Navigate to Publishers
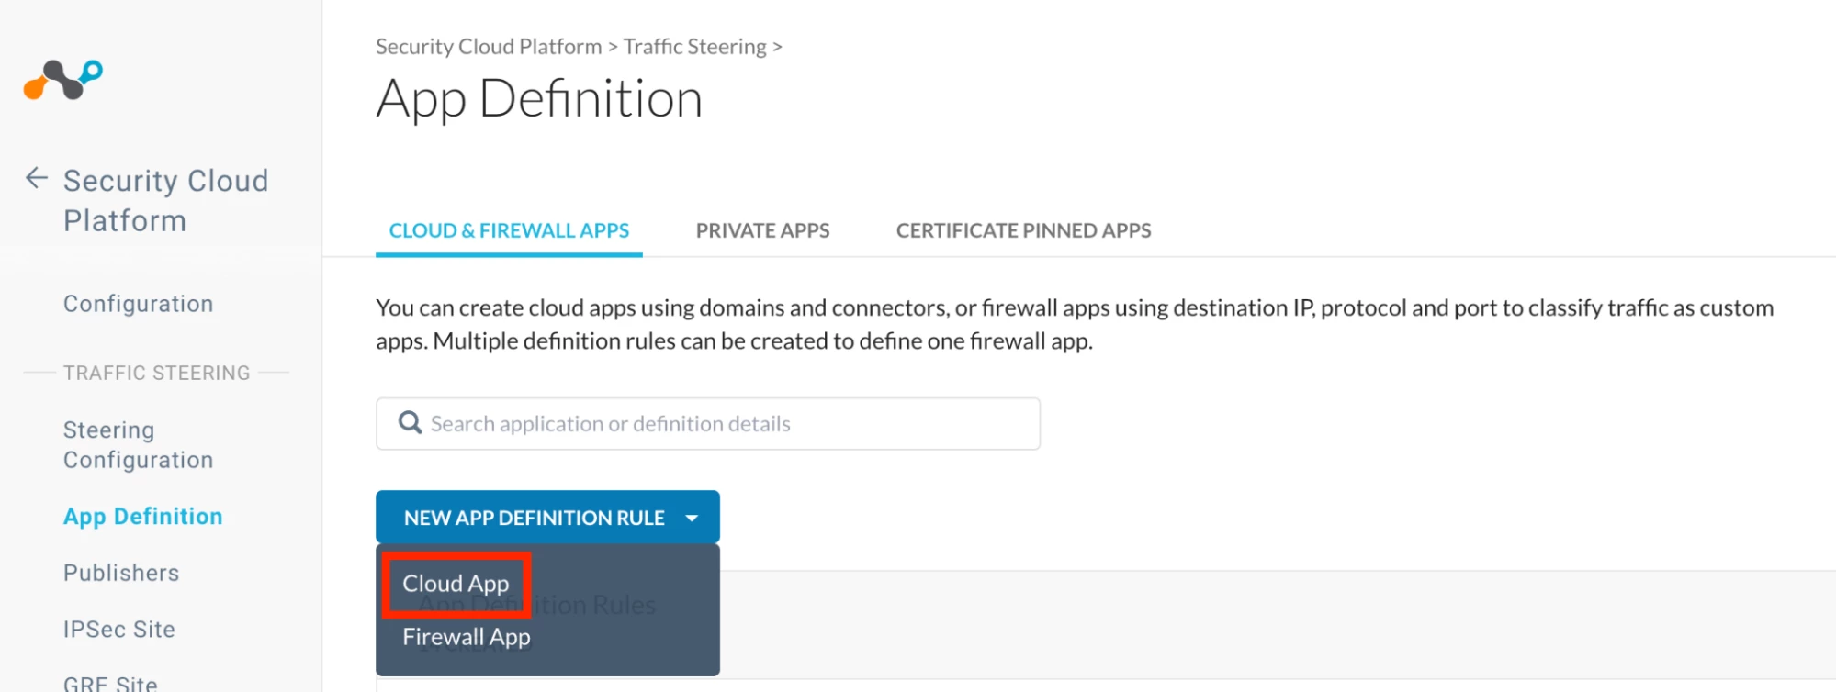 pyautogui.click(x=121, y=573)
